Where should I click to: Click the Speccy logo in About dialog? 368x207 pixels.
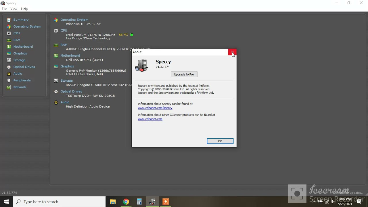click(141, 66)
